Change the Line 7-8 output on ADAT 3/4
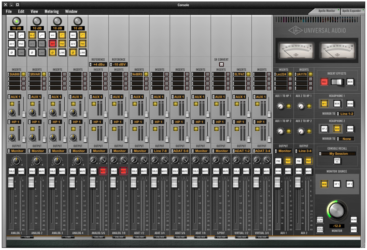This screenshot has height=250, width=367. tap(160, 151)
